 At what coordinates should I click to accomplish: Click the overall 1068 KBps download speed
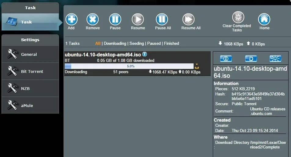tap(233, 44)
